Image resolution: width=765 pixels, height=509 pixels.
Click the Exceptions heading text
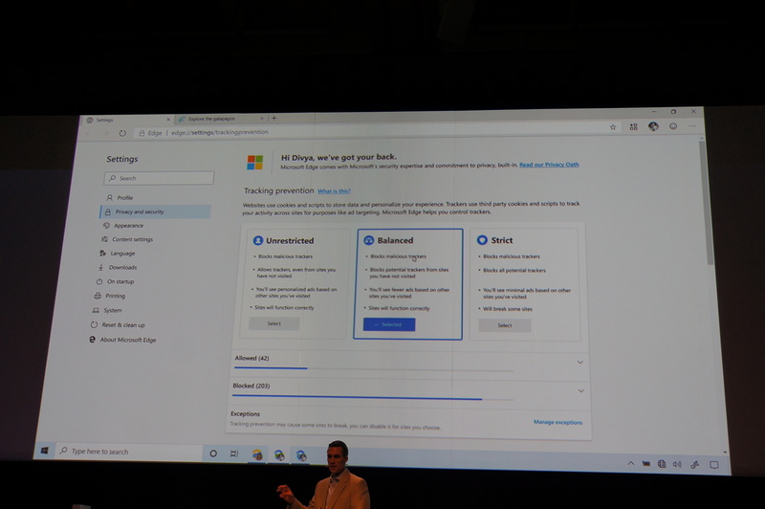click(x=246, y=414)
